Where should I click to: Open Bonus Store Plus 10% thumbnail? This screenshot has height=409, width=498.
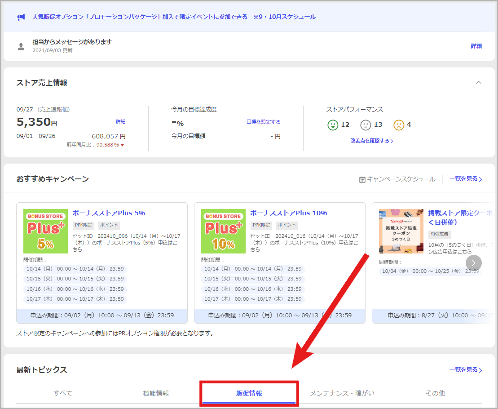point(223,231)
